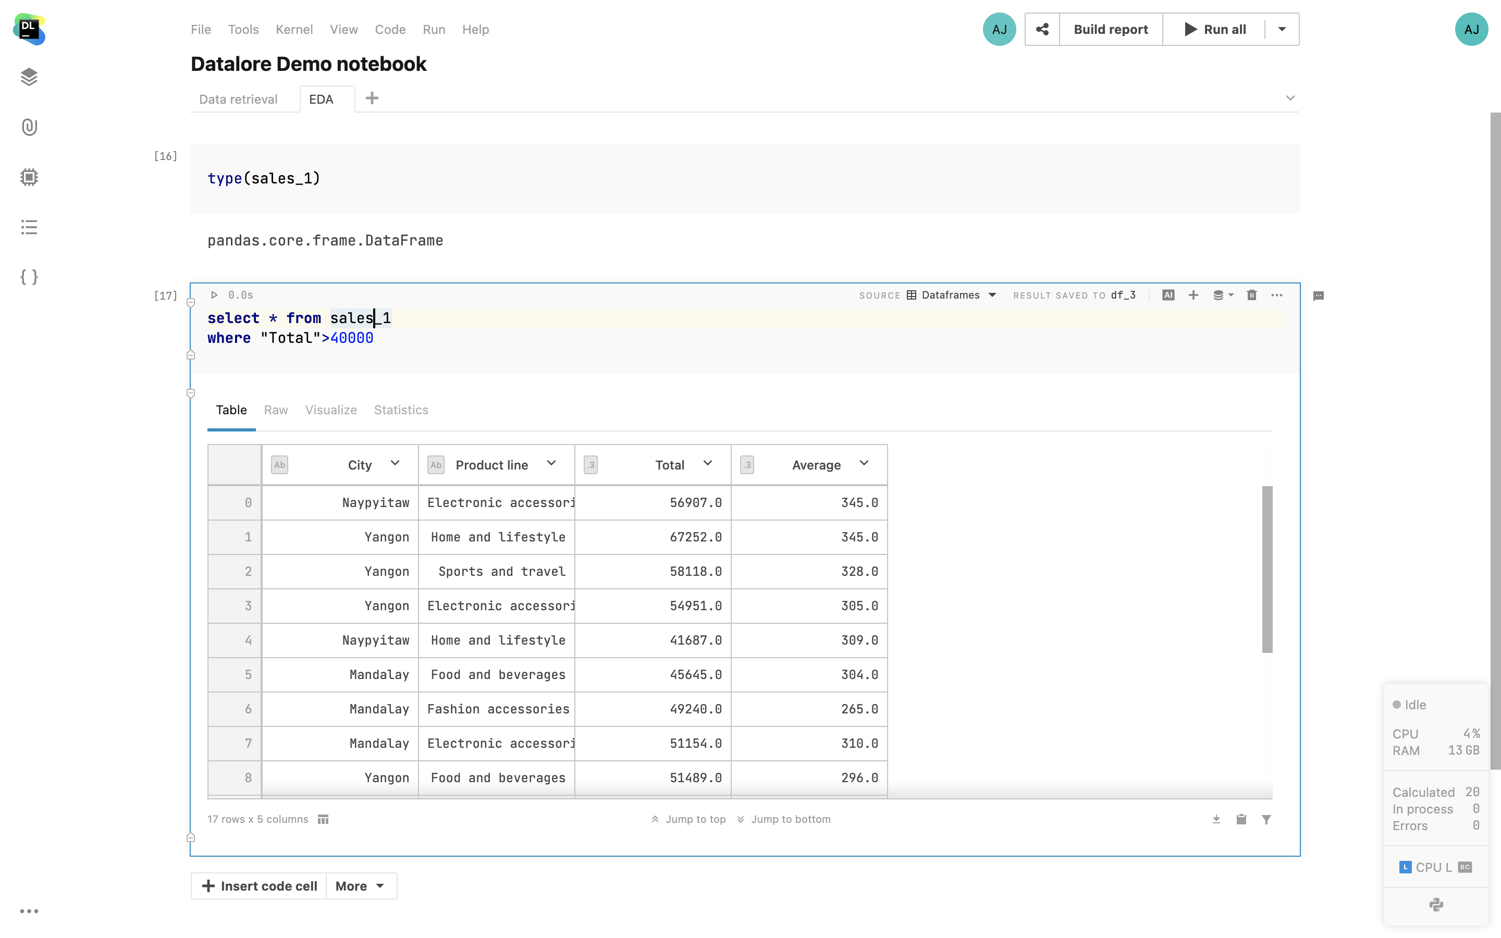The height and width of the screenshot is (938, 1501).
Task: Click the share notebook icon
Action: [x=1042, y=29]
